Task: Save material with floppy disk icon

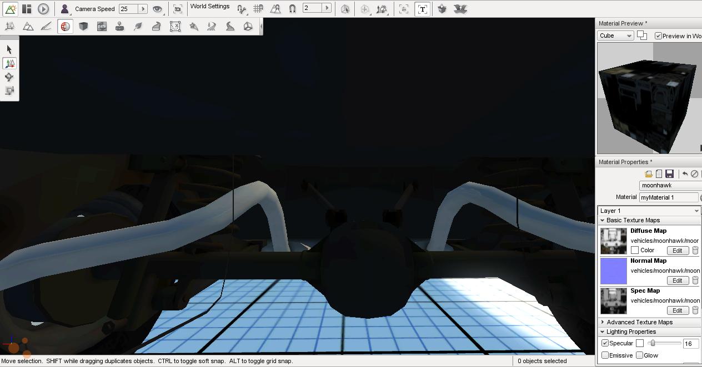Action: [669, 174]
